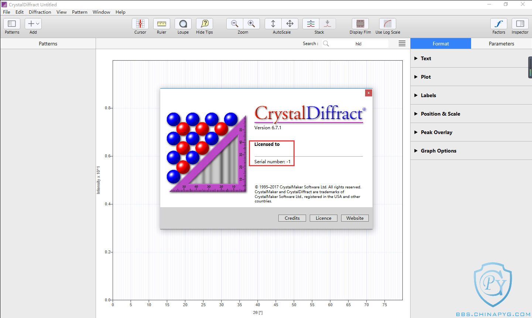Activate the Loupe tool
The image size is (532, 318).
183,24
